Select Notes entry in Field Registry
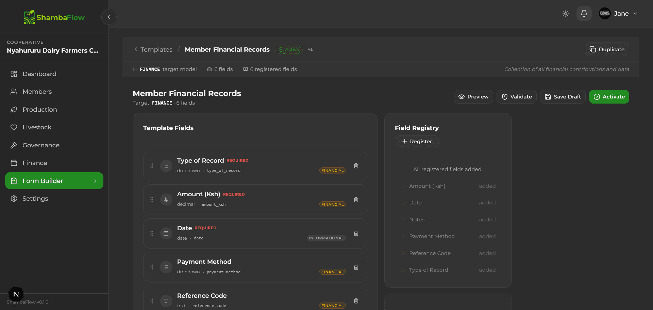 coord(448,220)
